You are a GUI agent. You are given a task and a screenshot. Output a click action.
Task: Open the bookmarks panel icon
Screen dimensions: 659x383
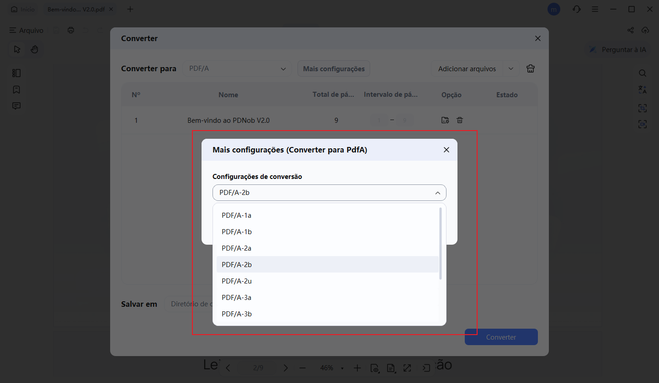click(x=16, y=89)
